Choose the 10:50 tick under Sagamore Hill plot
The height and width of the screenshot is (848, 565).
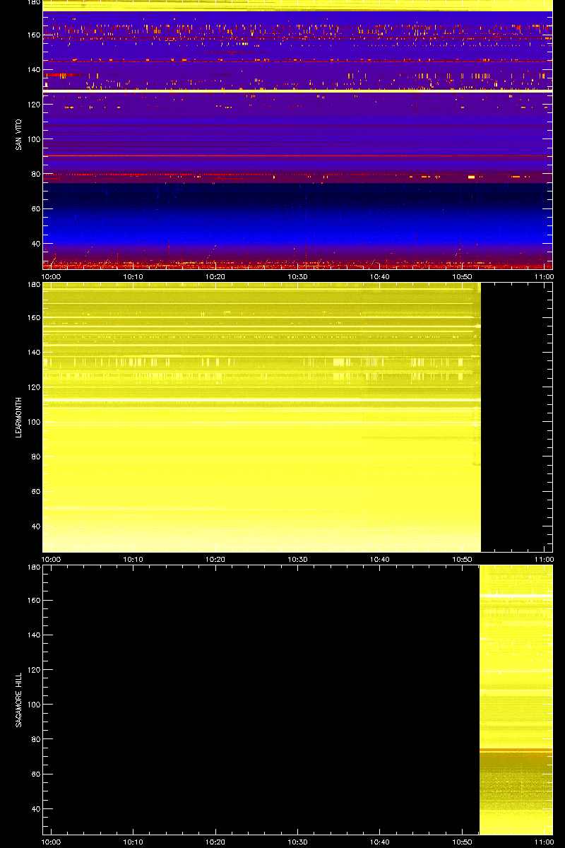pos(463,842)
